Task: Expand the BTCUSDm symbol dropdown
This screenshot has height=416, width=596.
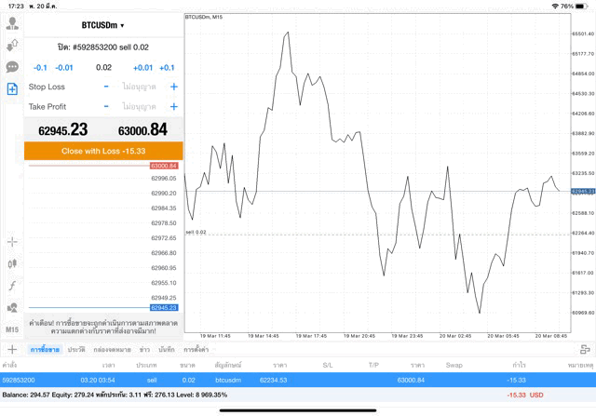Action: click(x=103, y=25)
